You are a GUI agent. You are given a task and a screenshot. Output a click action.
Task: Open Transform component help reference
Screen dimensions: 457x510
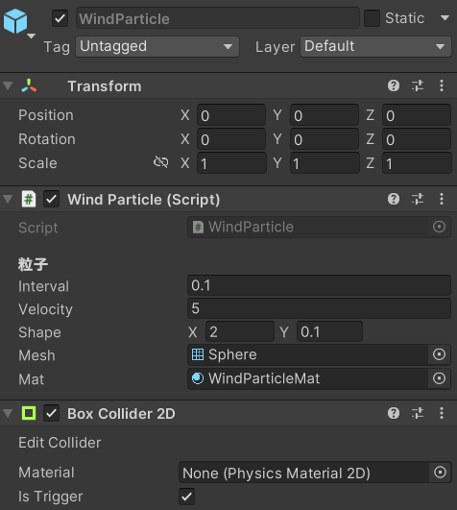coord(394,85)
